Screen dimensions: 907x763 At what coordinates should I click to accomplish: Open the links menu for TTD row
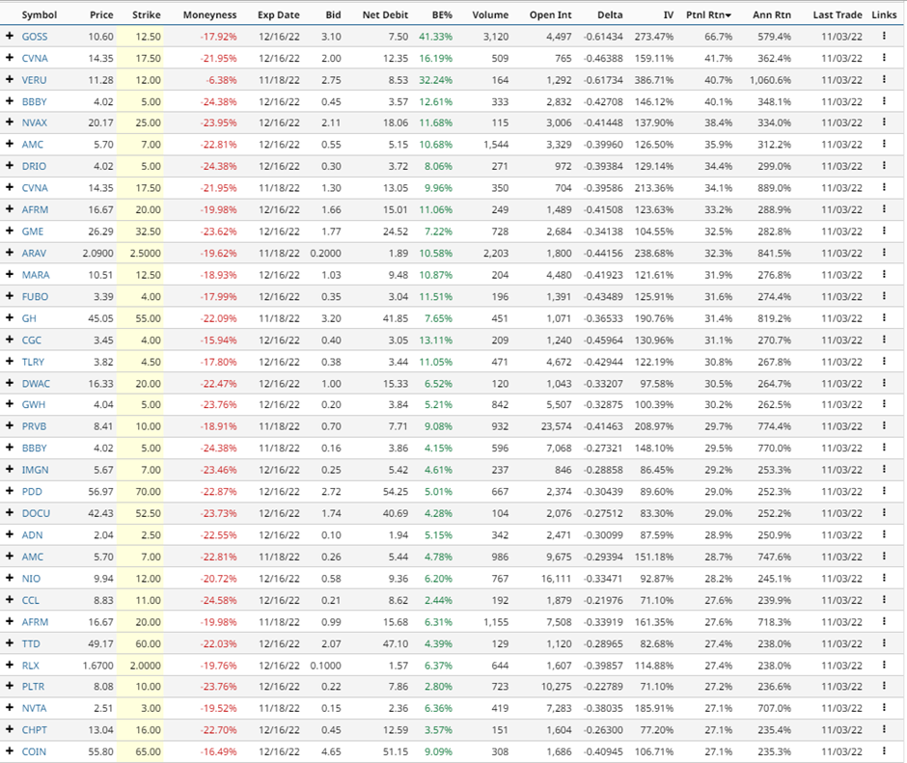884,643
